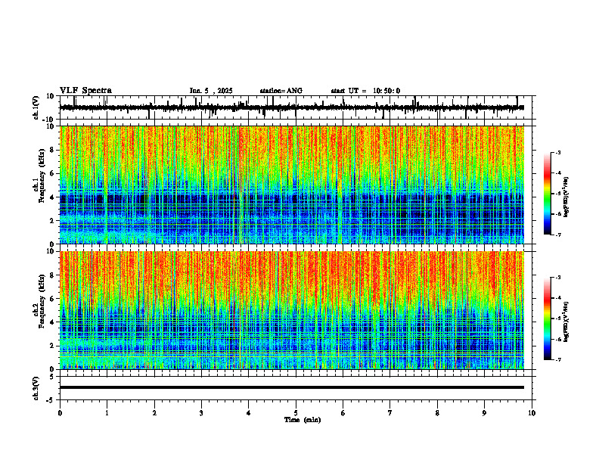
Task: Click the "5" tick of ch.3(V) axis
Action: [52, 377]
